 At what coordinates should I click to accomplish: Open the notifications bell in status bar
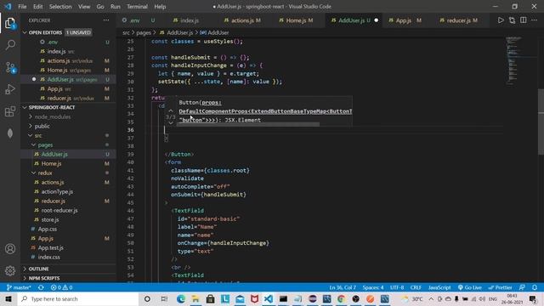(535, 287)
